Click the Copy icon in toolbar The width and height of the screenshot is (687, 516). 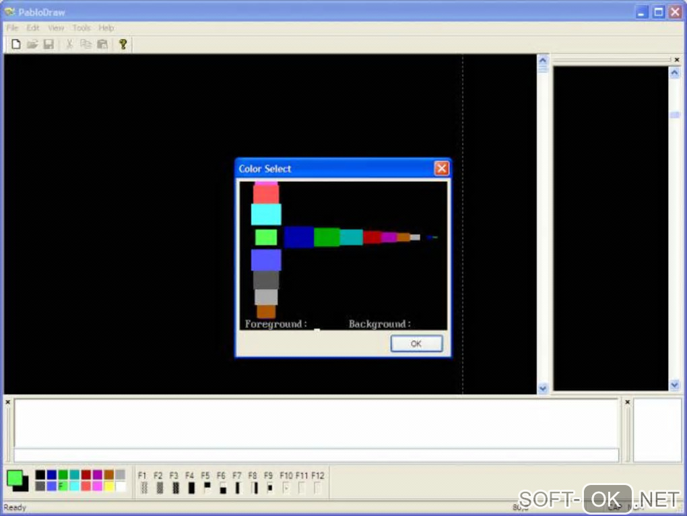86,44
